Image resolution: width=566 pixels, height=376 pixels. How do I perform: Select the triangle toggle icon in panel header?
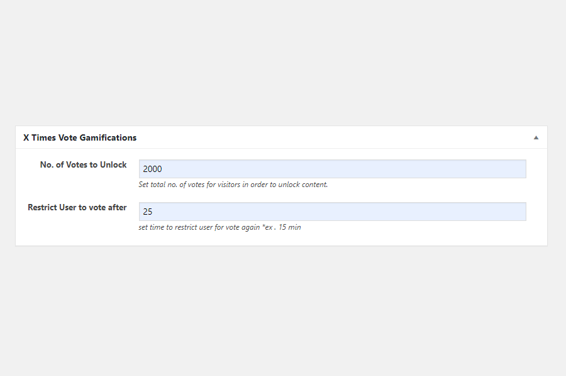[536, 137]
